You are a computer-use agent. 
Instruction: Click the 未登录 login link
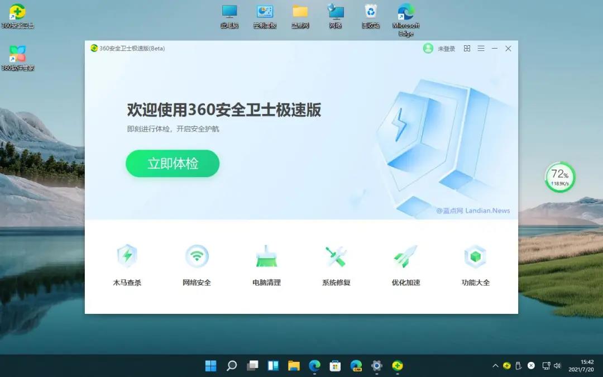tap(447, 49)
